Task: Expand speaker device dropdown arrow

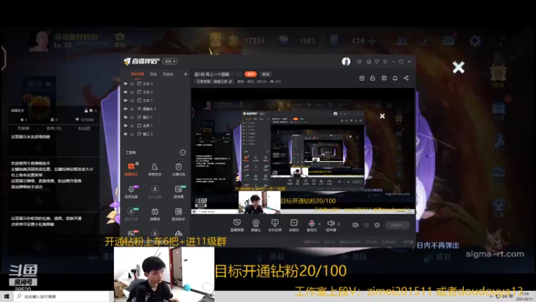Action: pos(339,224)
